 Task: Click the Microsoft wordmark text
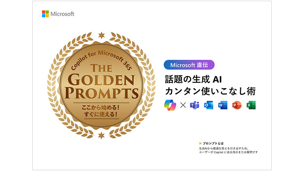[x=63, y=14]
